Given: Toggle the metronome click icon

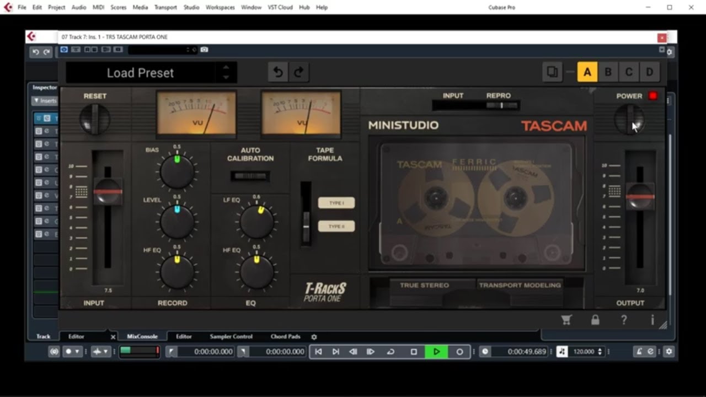Looking at the screenshot, I should [x=640, y=352].
